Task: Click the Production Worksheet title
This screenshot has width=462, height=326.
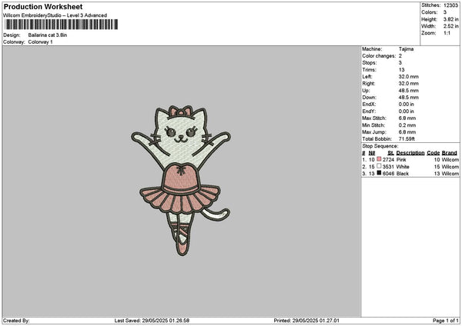Action: click(43, 6)
